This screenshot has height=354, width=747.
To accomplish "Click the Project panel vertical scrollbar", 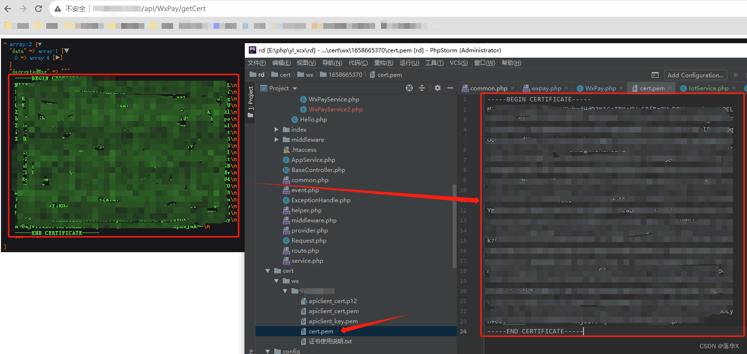I will tap(455, 226).
